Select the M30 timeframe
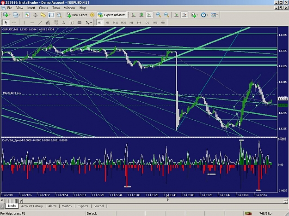289x216 pixels. (123, 23)
